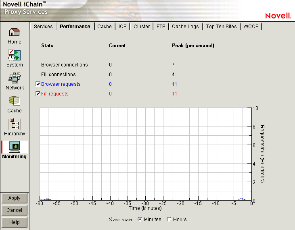Screen dimensions: 295x230
Task: Open the Hierarchy section icon
Action: coord(14,124)
